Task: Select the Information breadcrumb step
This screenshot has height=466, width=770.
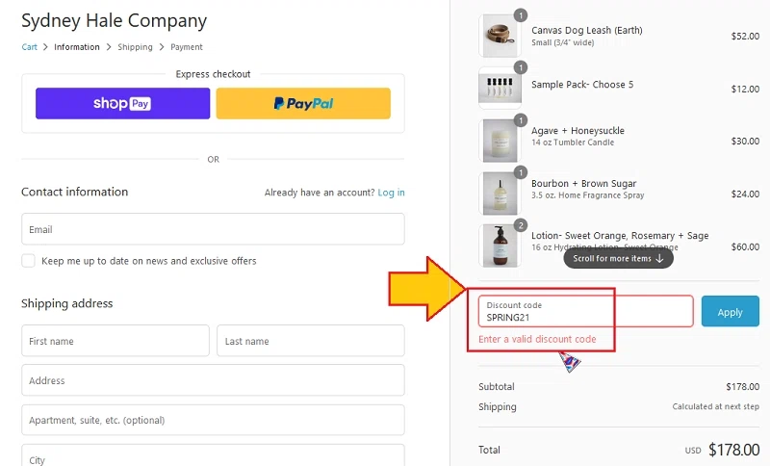Action: click(77, 47)
